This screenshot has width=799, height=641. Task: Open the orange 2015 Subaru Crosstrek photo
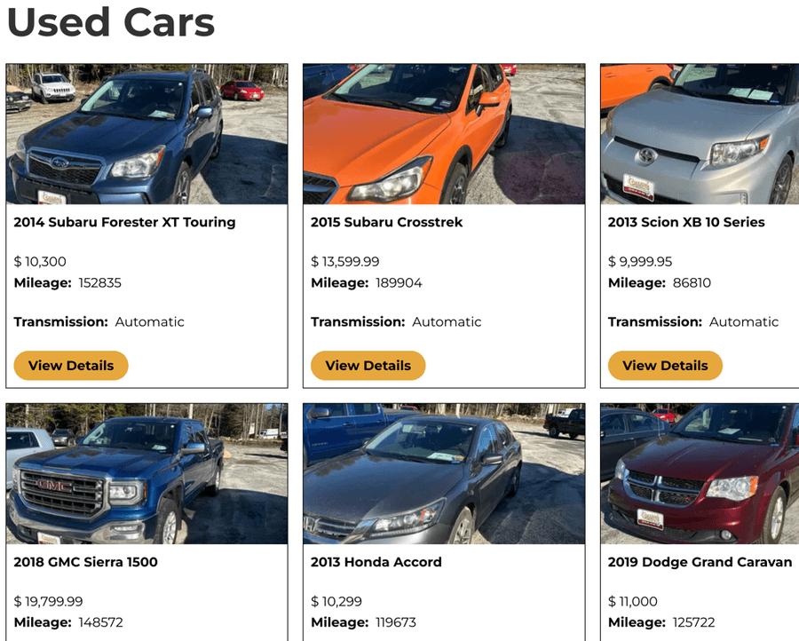(444, 134)
